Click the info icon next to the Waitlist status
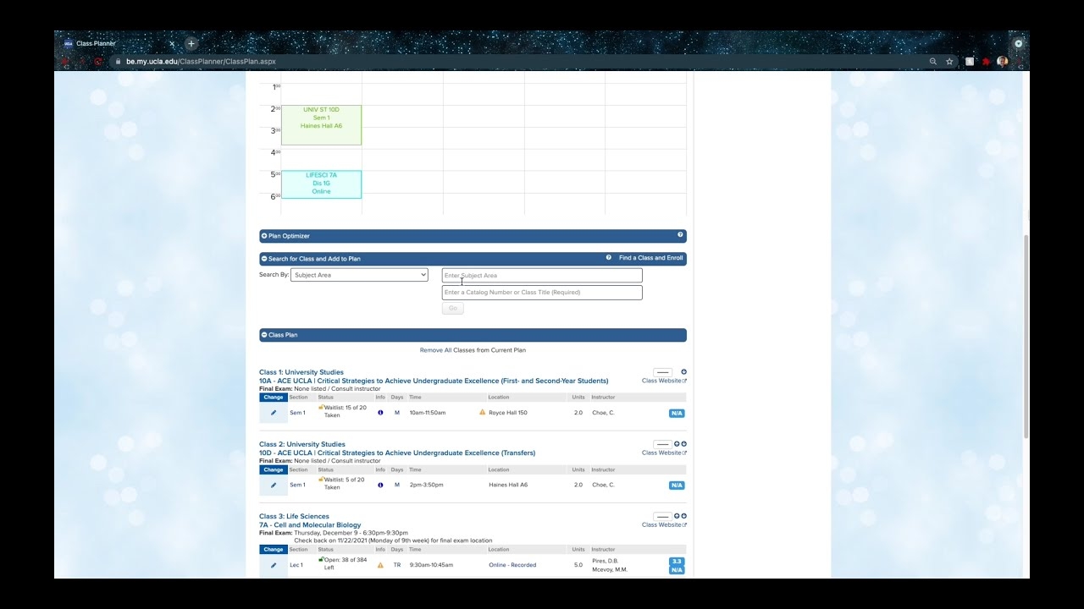1084x609 pixels. pos(379,412)
